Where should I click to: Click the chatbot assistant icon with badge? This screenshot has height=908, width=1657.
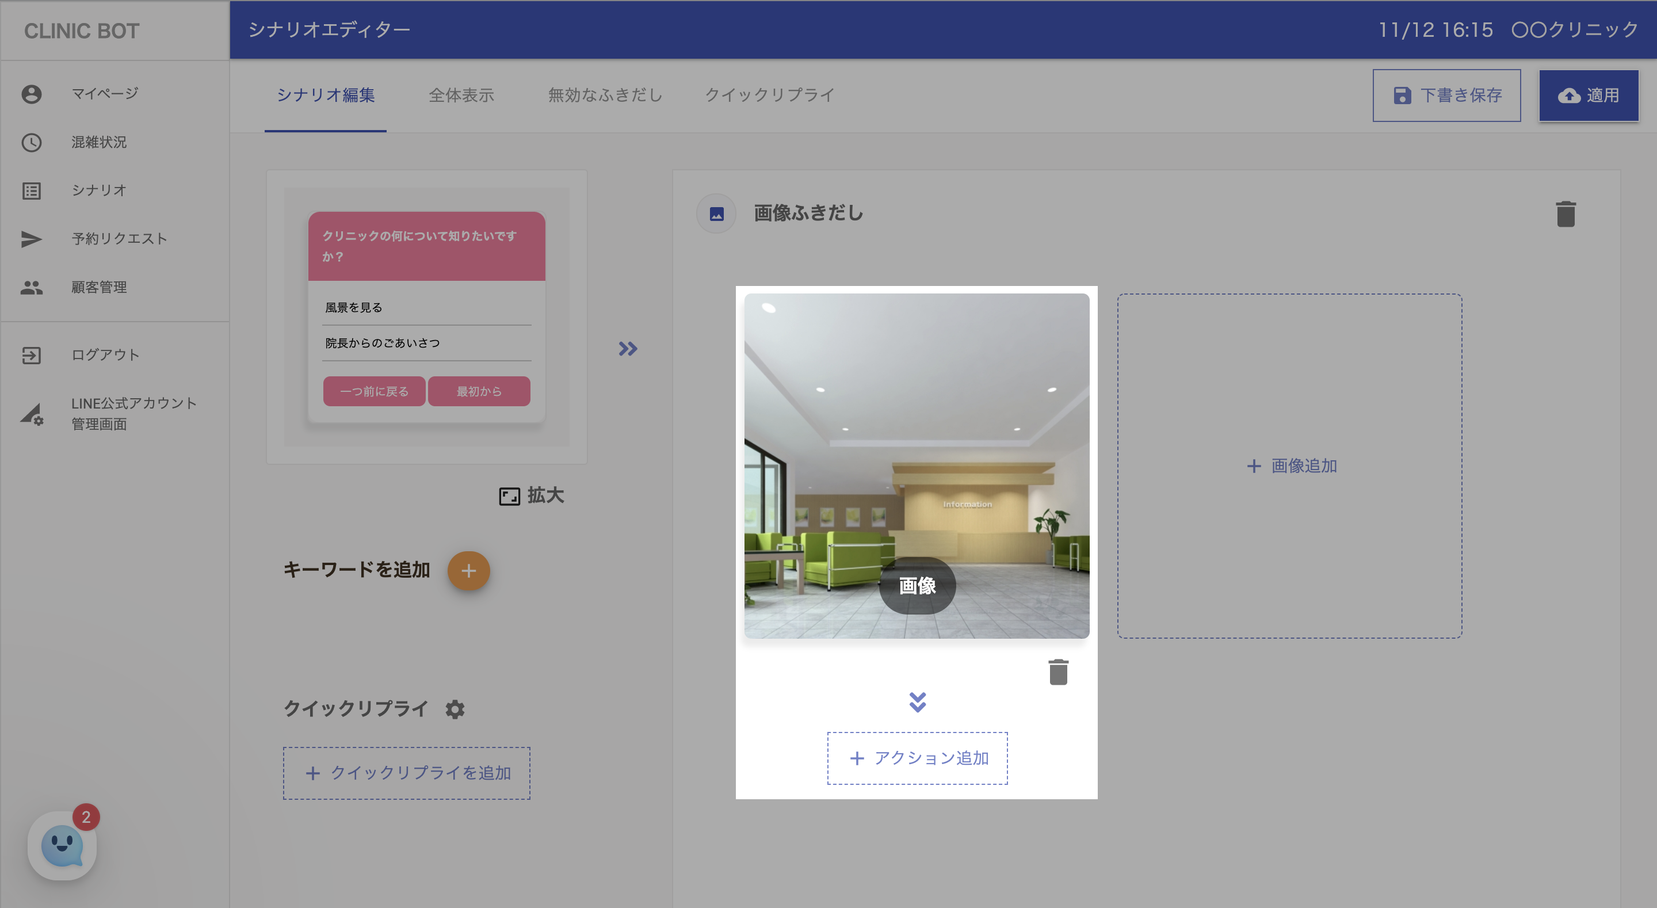(62, 845)
